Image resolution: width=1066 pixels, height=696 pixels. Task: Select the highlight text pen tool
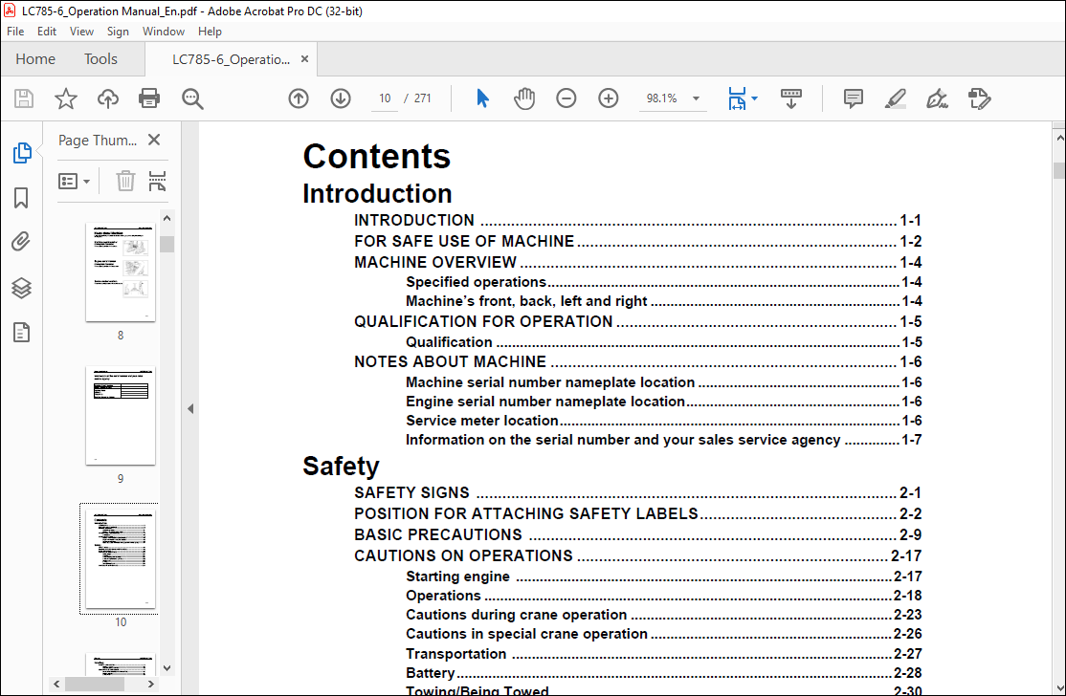896,98
